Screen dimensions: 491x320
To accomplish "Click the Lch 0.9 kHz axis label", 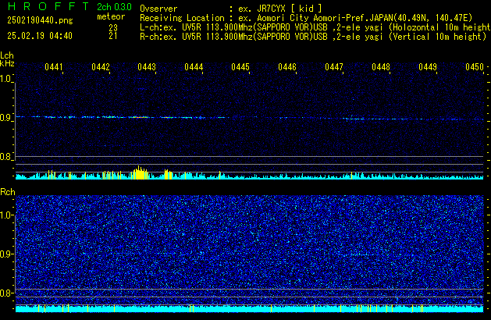I will click(6, 118).
